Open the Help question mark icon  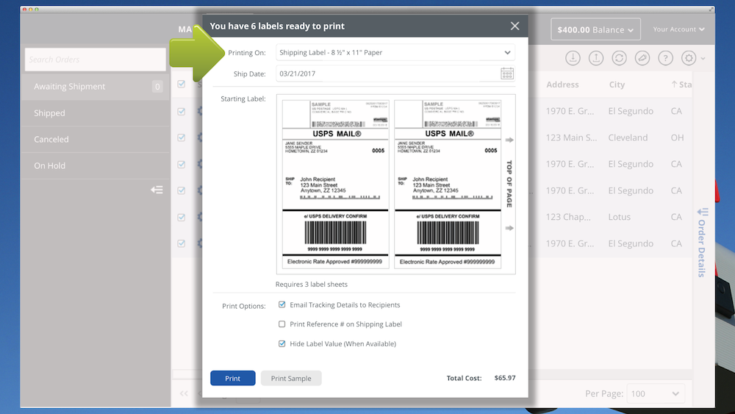pyautogui.click(x=665, y=58)
